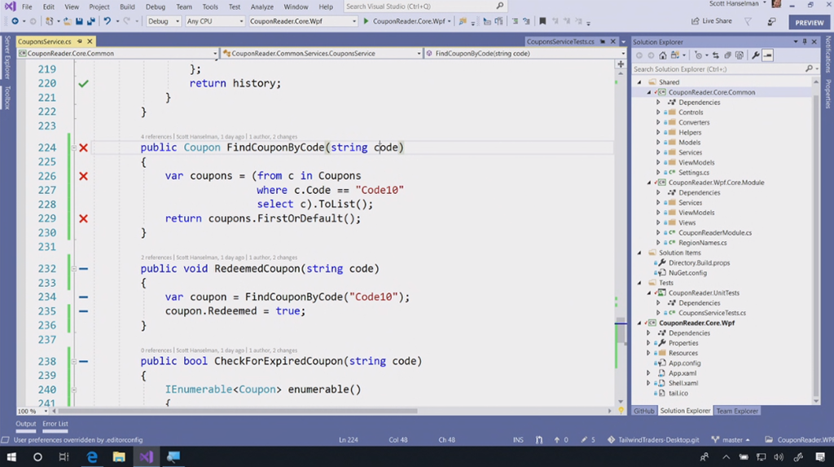
Task: Toggle auto-hide pin on Solution Explorer panel
Action: point(804,42)
